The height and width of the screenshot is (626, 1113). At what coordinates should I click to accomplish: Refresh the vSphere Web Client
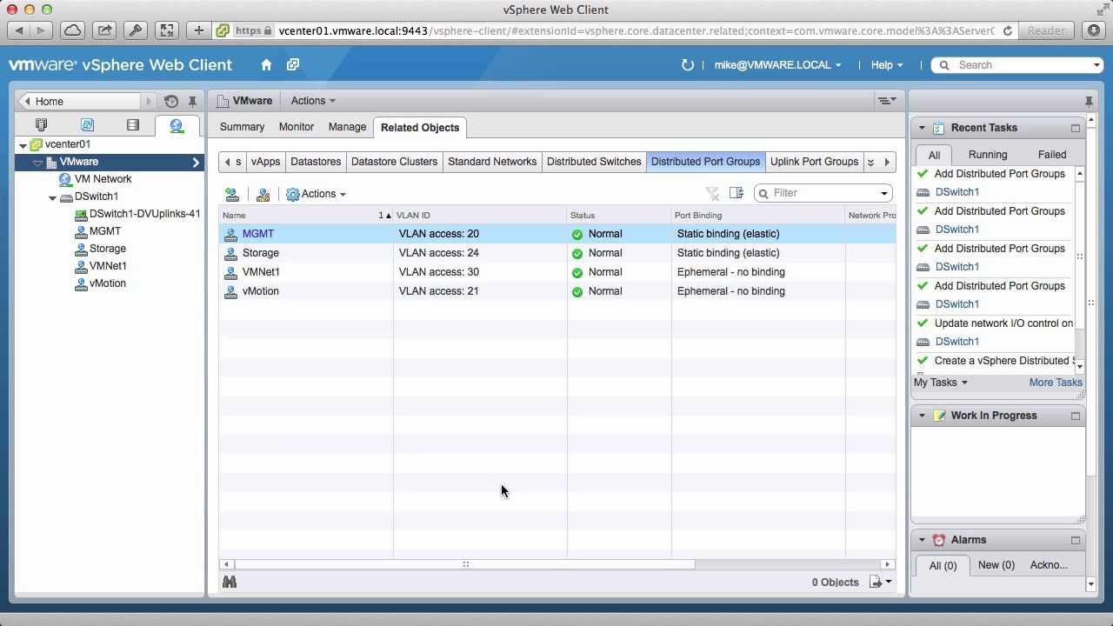[x=688, y=65]
